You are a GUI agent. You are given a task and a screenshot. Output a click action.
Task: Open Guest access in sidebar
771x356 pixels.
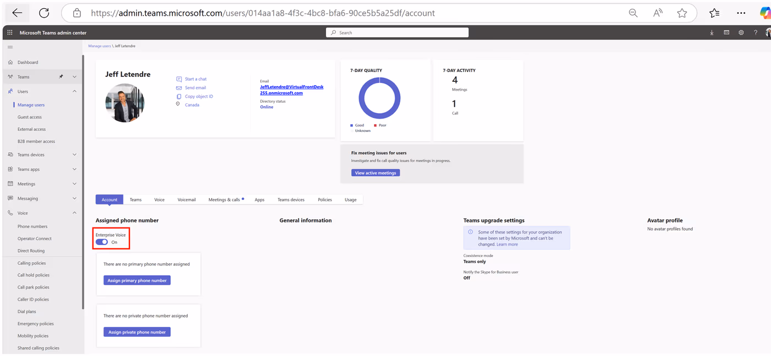30,117
